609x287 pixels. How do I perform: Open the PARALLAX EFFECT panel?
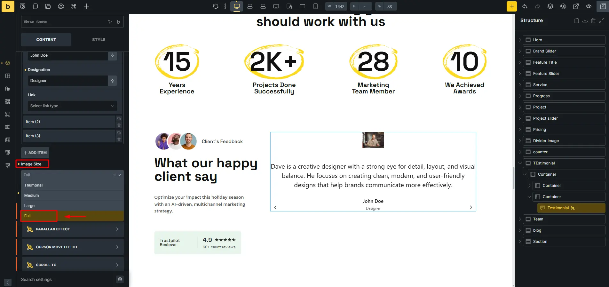coord(73,229)
